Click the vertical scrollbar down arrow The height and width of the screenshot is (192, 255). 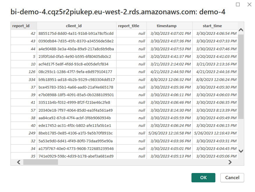[241, 151]
